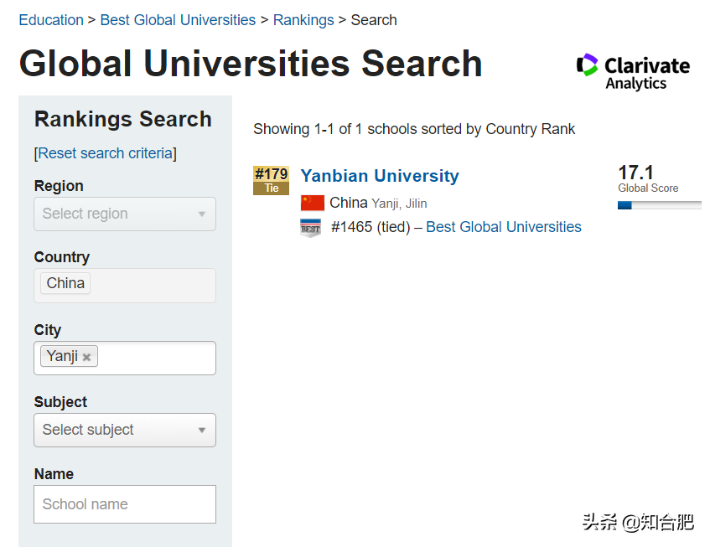
Task: Click the #179 Tie rank badge
Action: pyautogui.click(x=271, y=180)
